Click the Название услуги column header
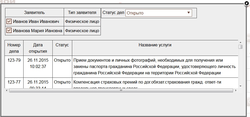This screenshot has width=250, height=117. pos(155,45)
